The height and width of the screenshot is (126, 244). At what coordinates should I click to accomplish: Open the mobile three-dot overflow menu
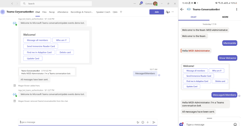click(237, 9)
